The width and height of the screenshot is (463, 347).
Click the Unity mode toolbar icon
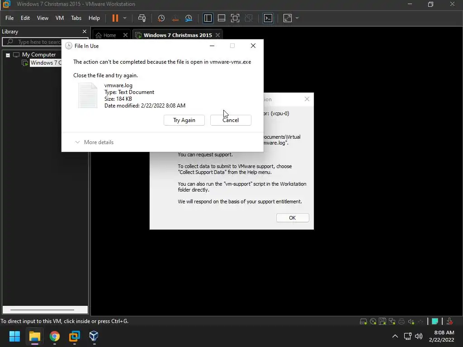coord(249,18)
